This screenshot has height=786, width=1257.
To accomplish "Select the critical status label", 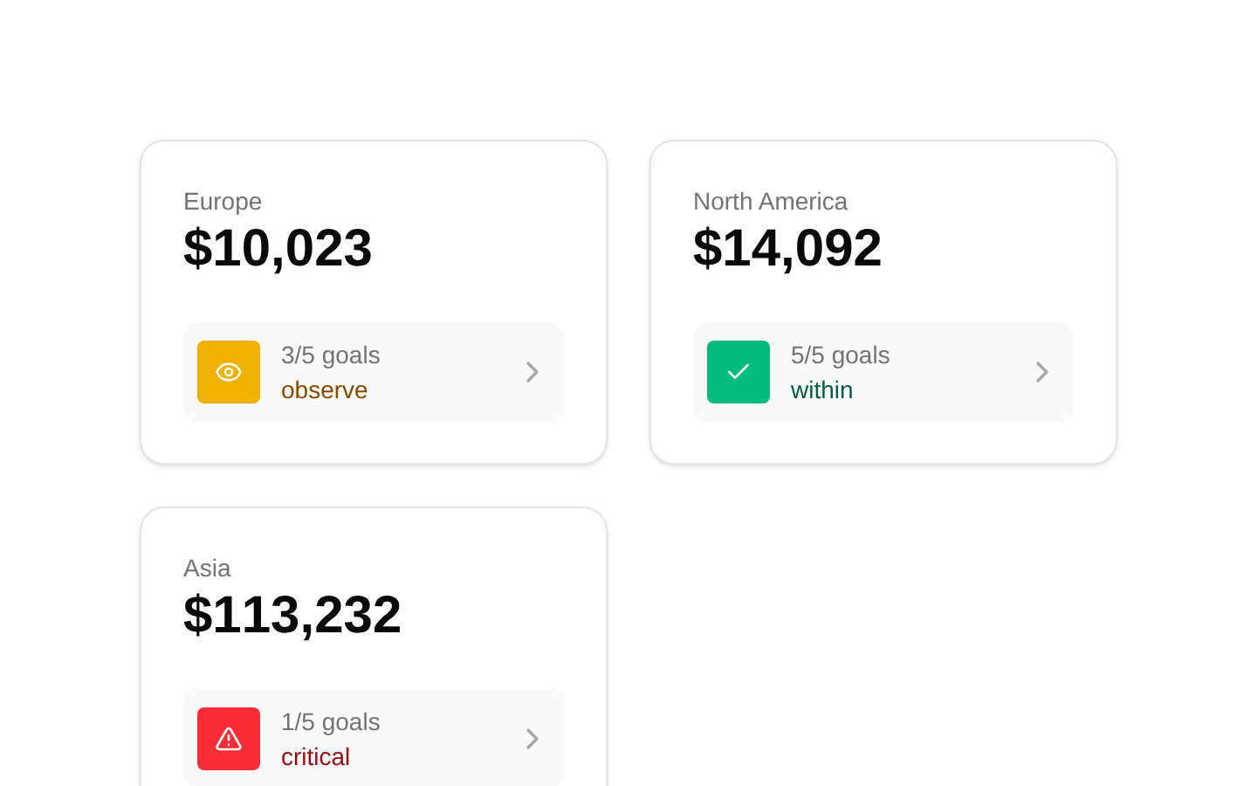I will 315,757.
